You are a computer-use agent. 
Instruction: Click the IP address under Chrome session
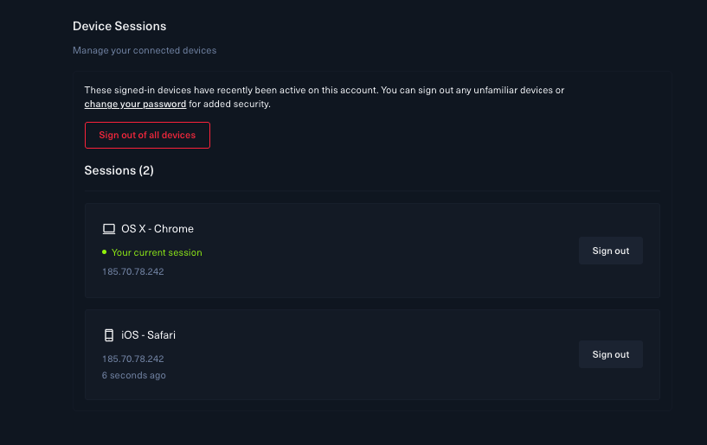pos(133,271)
